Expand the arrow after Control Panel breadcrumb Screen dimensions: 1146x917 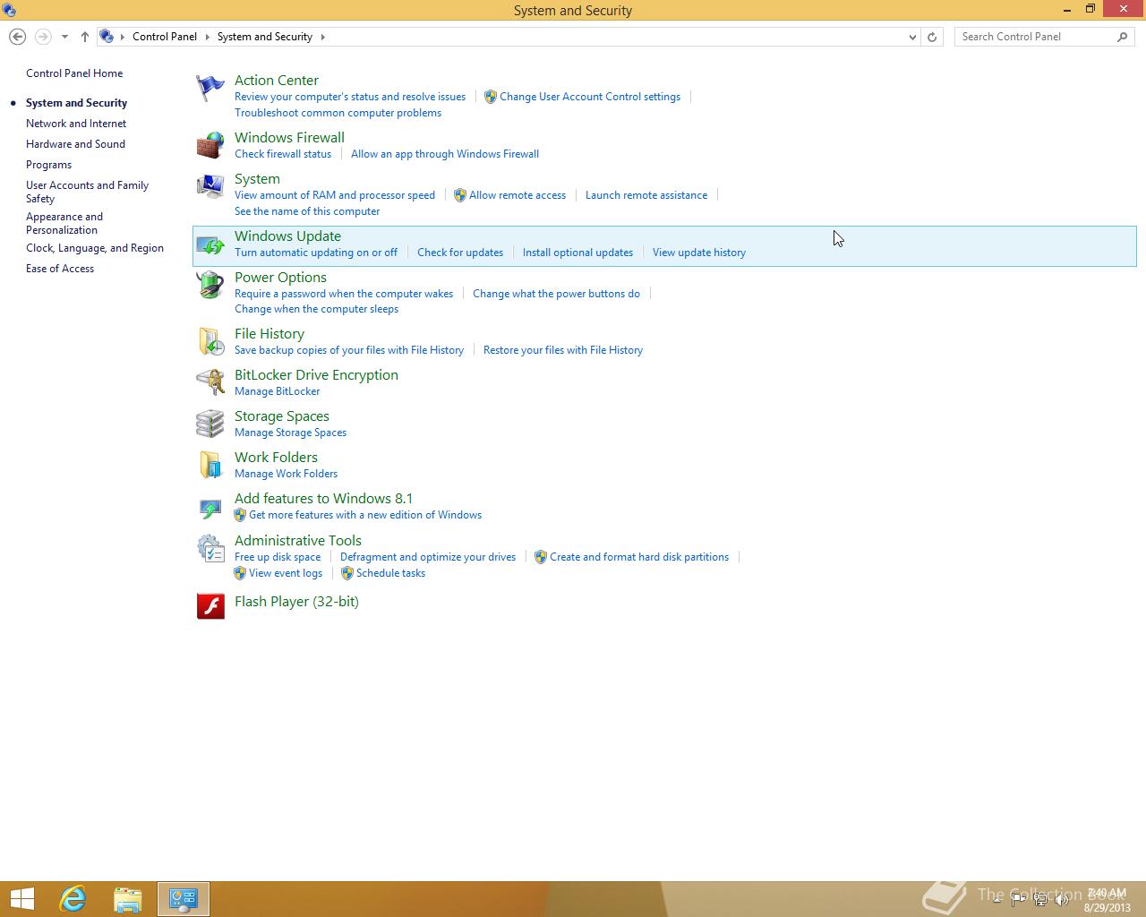point(207,37)
